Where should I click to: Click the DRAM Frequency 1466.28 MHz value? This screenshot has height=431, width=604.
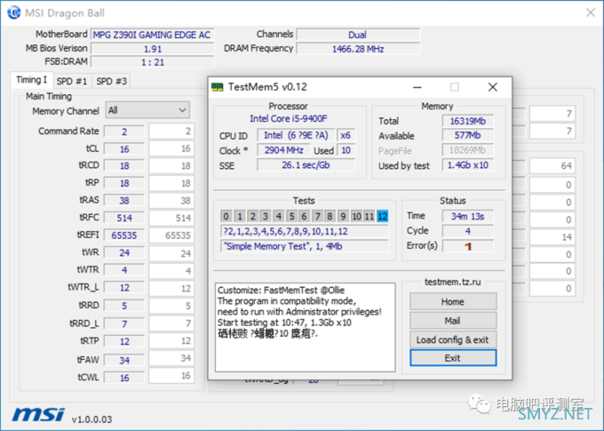[x=358, y=49]
